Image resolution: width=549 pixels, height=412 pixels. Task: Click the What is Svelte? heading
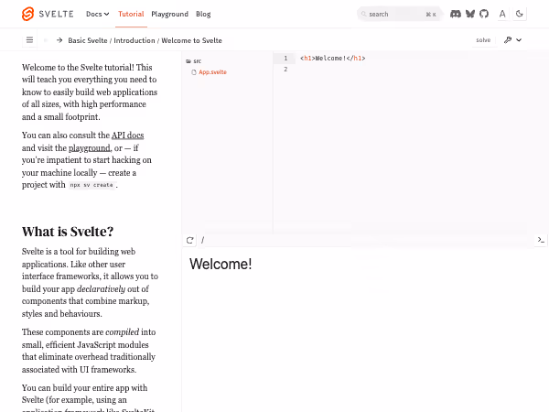pos(68,232)
